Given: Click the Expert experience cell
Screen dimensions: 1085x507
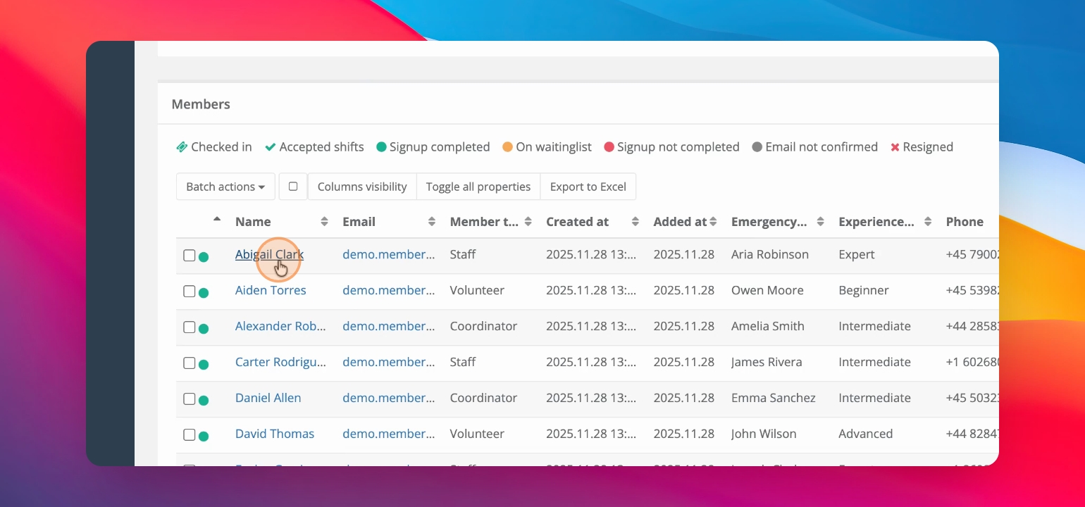Looking at the screenshot, I should (857, 255).
